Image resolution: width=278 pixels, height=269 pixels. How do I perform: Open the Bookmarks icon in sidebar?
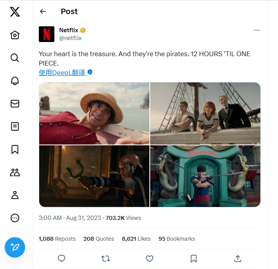(x=15, y=149)
